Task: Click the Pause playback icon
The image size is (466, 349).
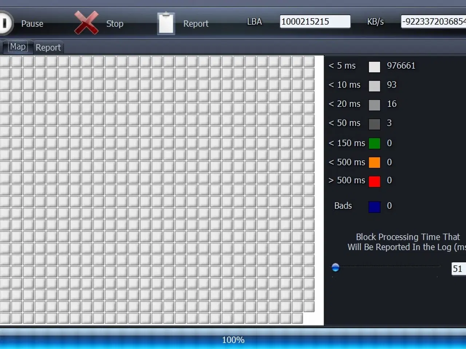Action: coord(5,23)
